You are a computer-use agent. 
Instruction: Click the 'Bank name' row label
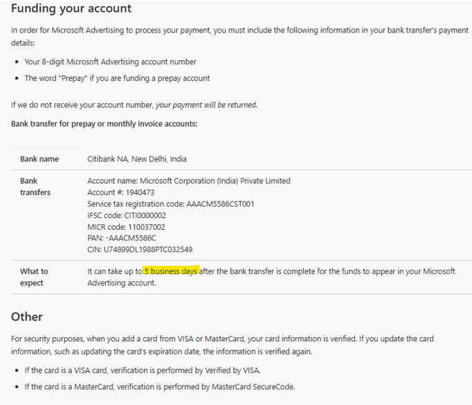[39, 159]
